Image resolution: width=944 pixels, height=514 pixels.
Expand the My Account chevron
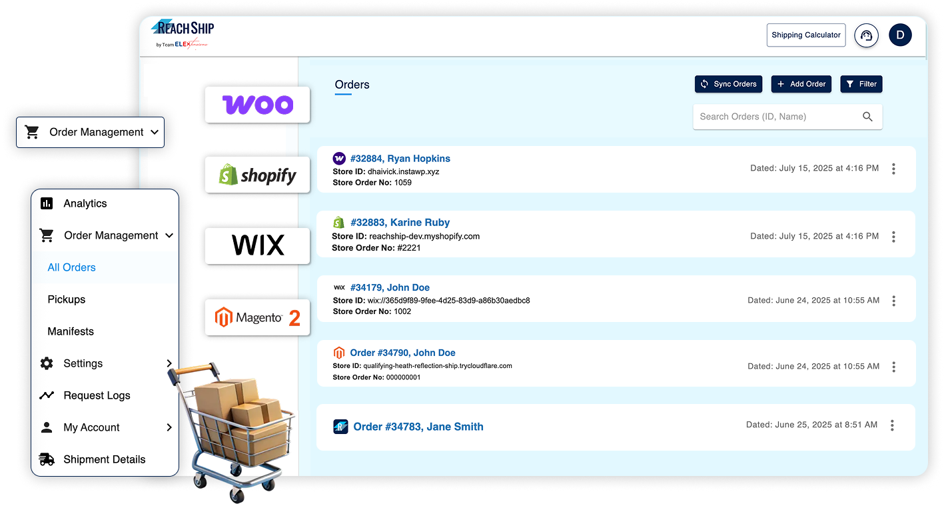(x=169, y=427)
